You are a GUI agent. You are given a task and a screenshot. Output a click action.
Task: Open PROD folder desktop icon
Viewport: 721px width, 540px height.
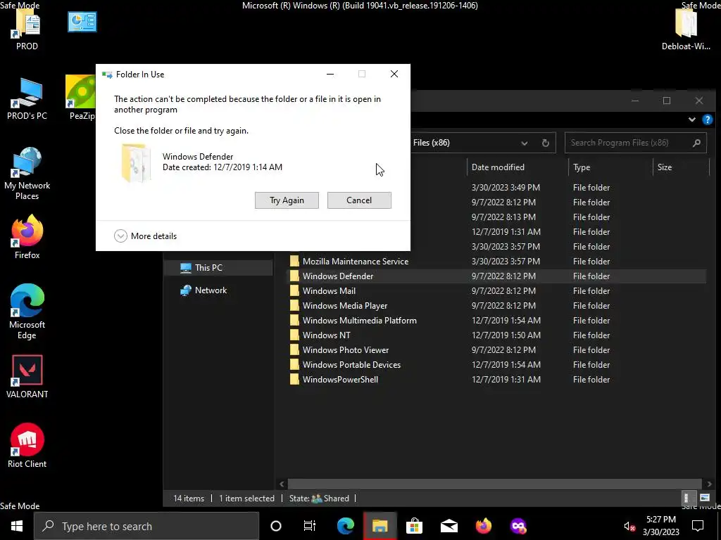27,30
